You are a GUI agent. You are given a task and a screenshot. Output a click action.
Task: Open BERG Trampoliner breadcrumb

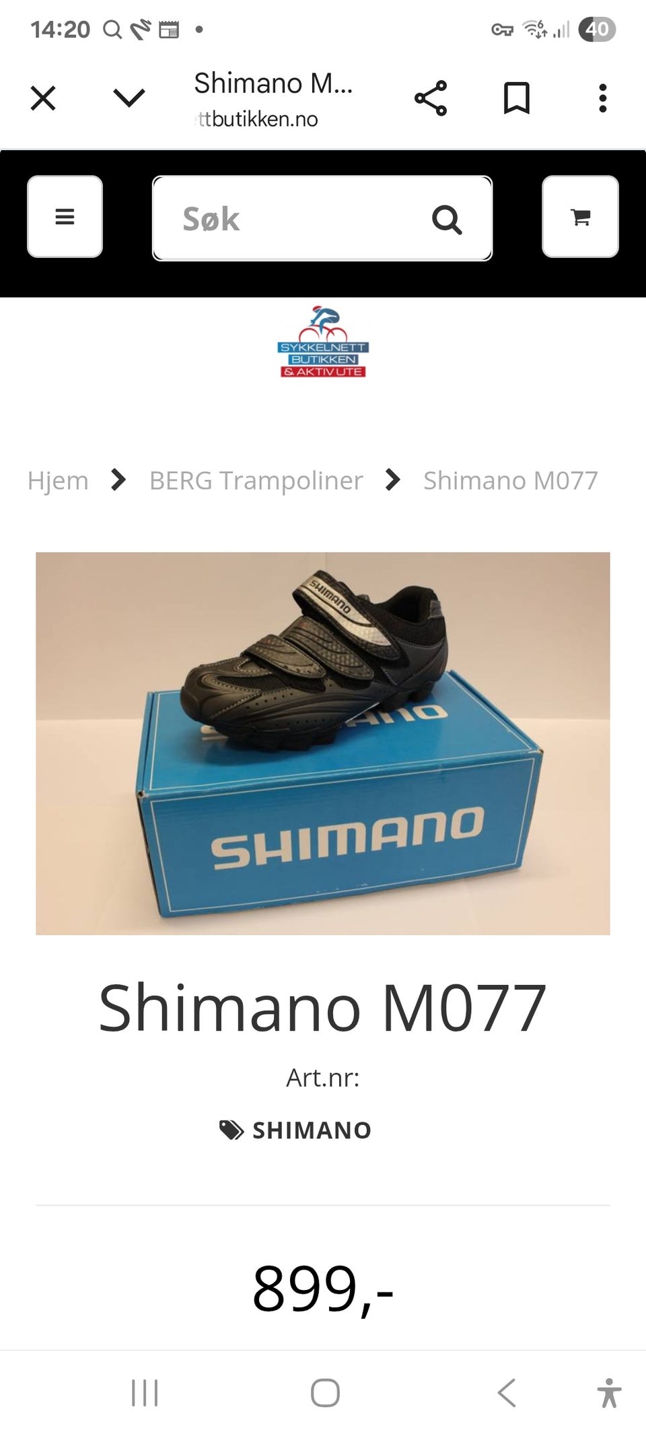(x=256, y=481)
